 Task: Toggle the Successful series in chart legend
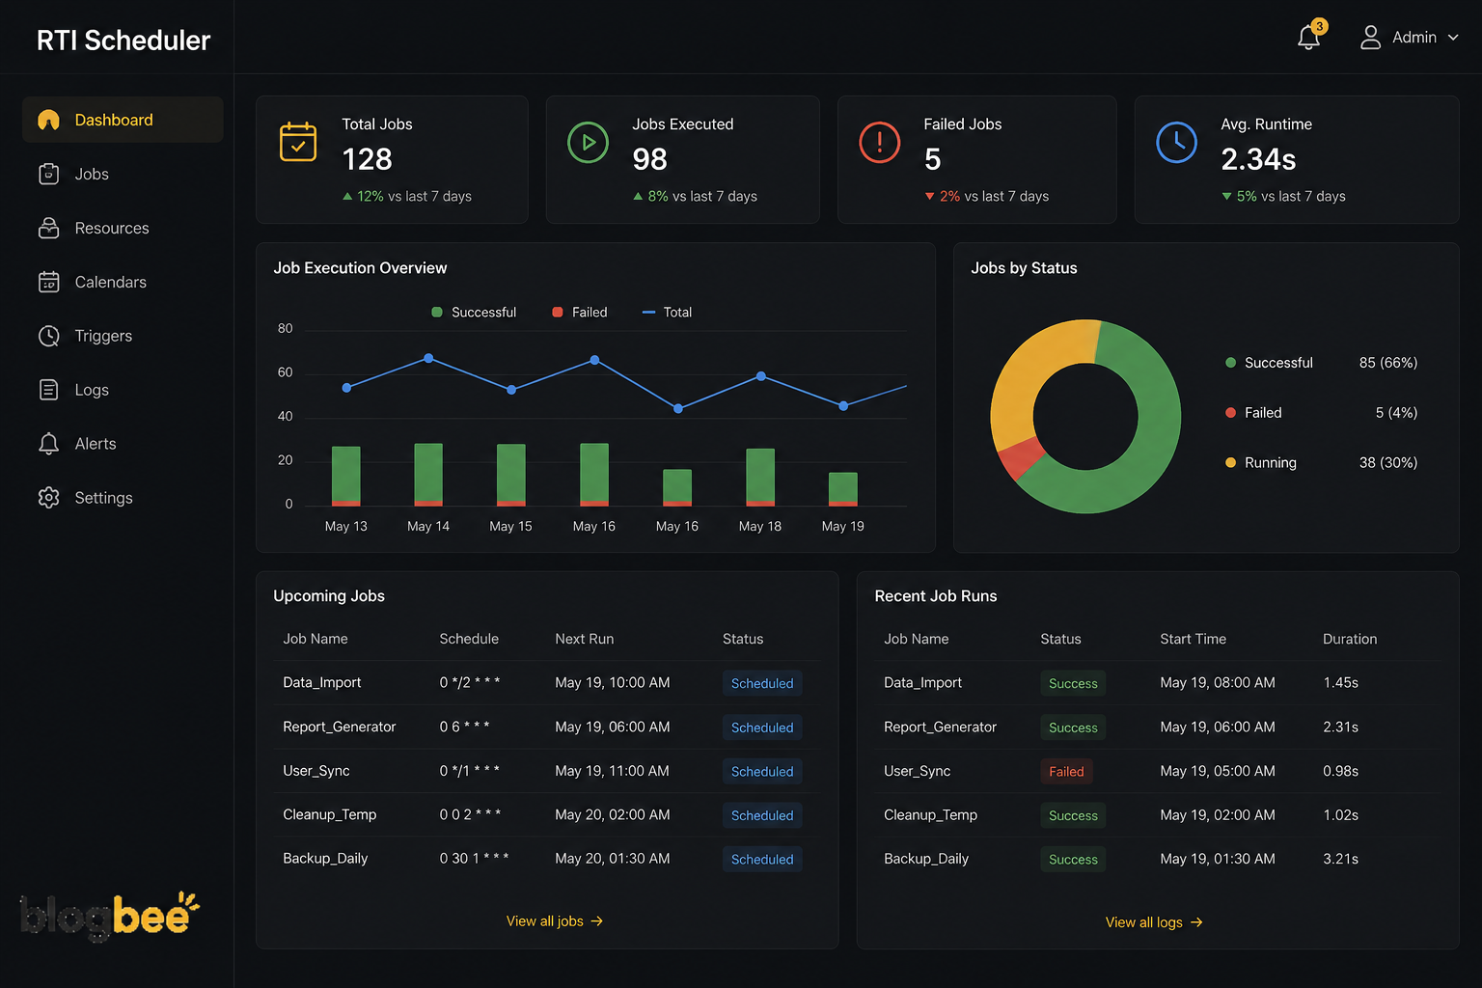474,313
